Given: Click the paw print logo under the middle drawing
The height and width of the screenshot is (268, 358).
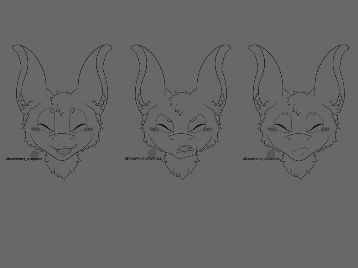Looking at the screenshot, I should point(151,153).
